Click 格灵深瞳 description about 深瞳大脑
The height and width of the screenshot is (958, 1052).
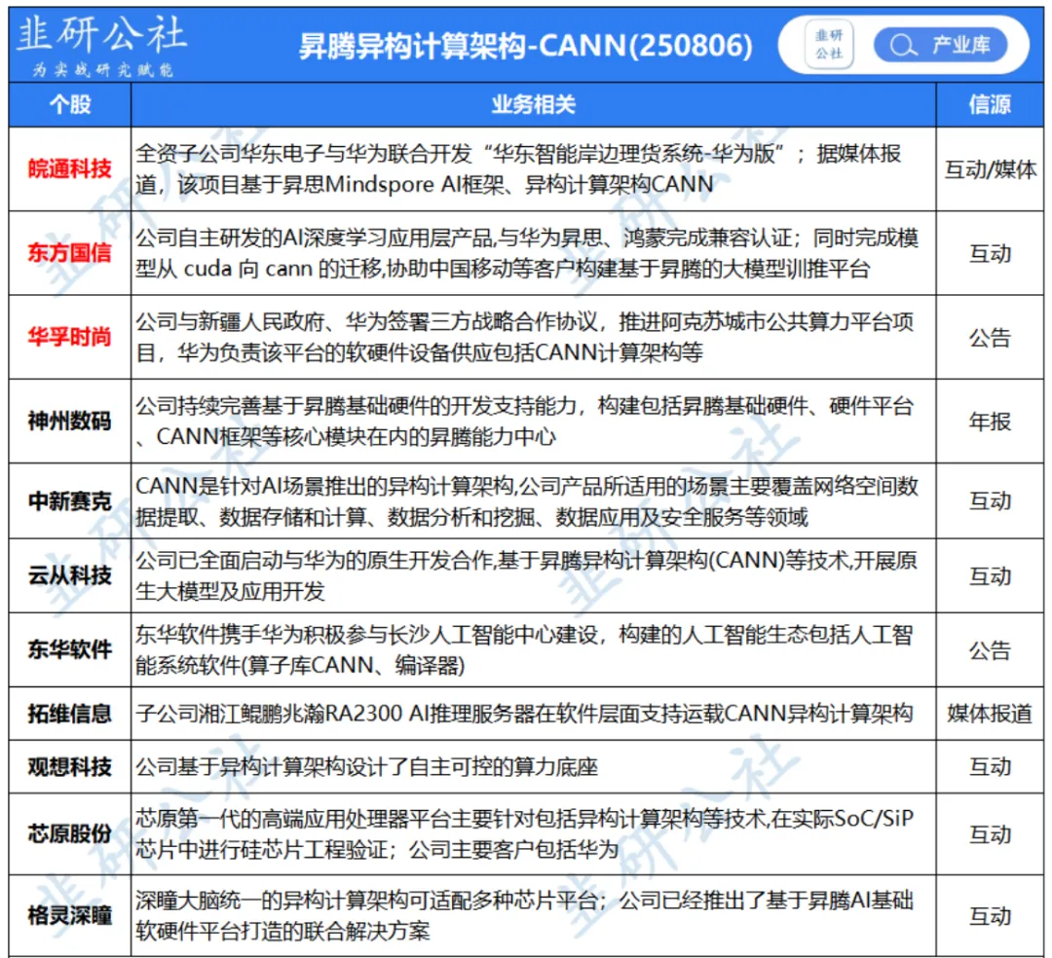525,916
